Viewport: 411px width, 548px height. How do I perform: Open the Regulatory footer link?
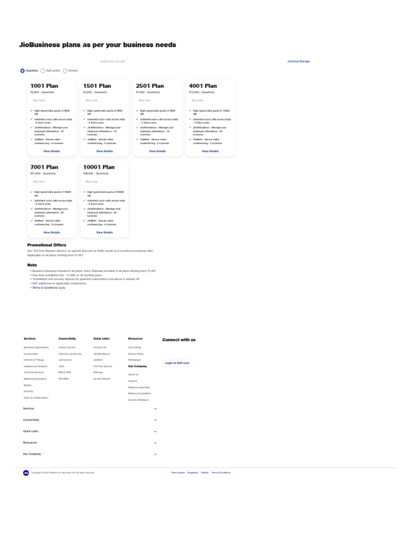point(193,473)
